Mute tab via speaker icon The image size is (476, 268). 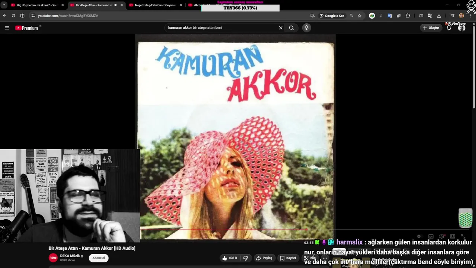point(116,5)
